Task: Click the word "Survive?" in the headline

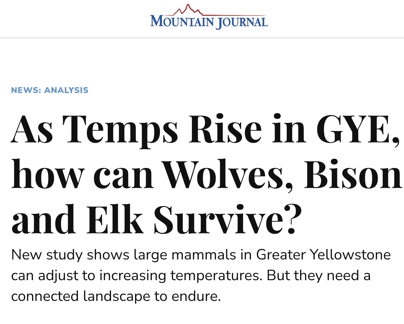Action: (x=228, y=219)
